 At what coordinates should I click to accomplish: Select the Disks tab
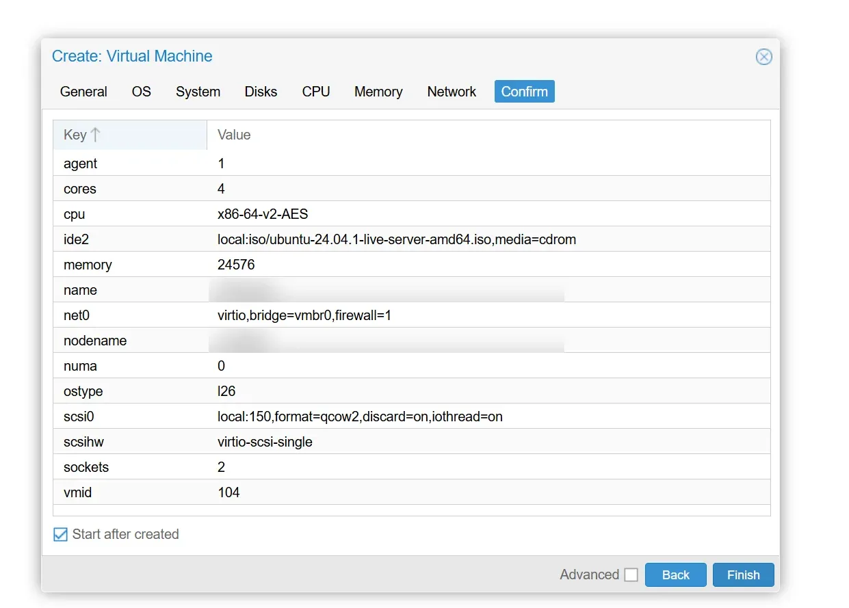click(261, 92)
